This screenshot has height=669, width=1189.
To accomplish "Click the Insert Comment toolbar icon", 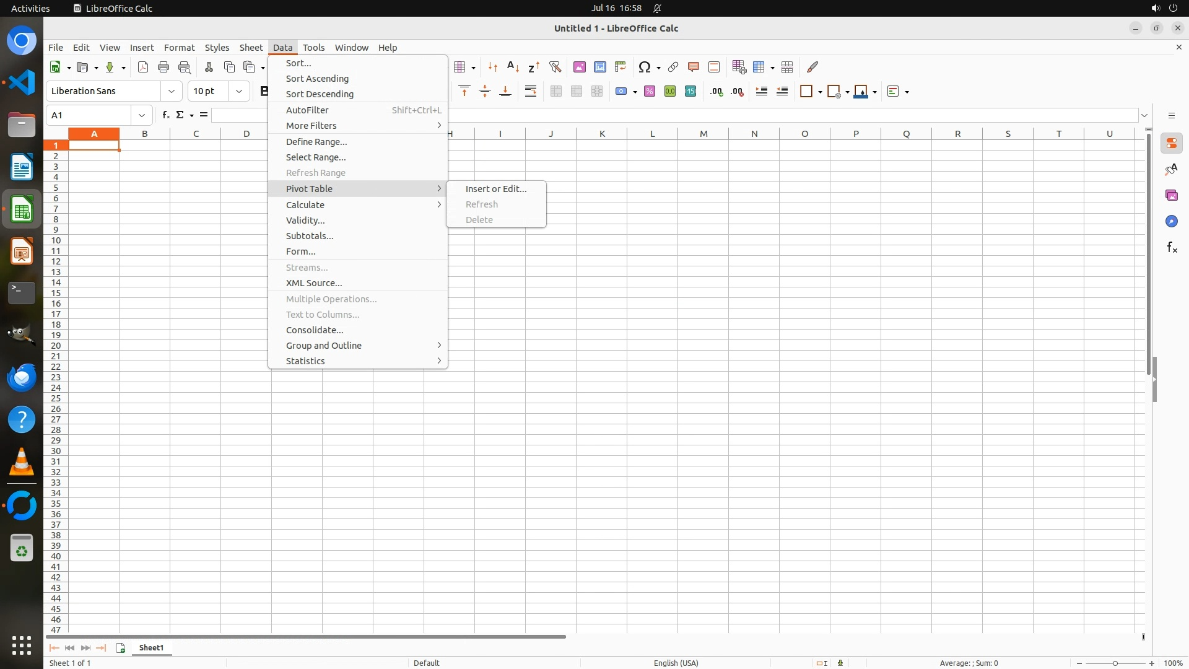I will [x=694, y=67].
